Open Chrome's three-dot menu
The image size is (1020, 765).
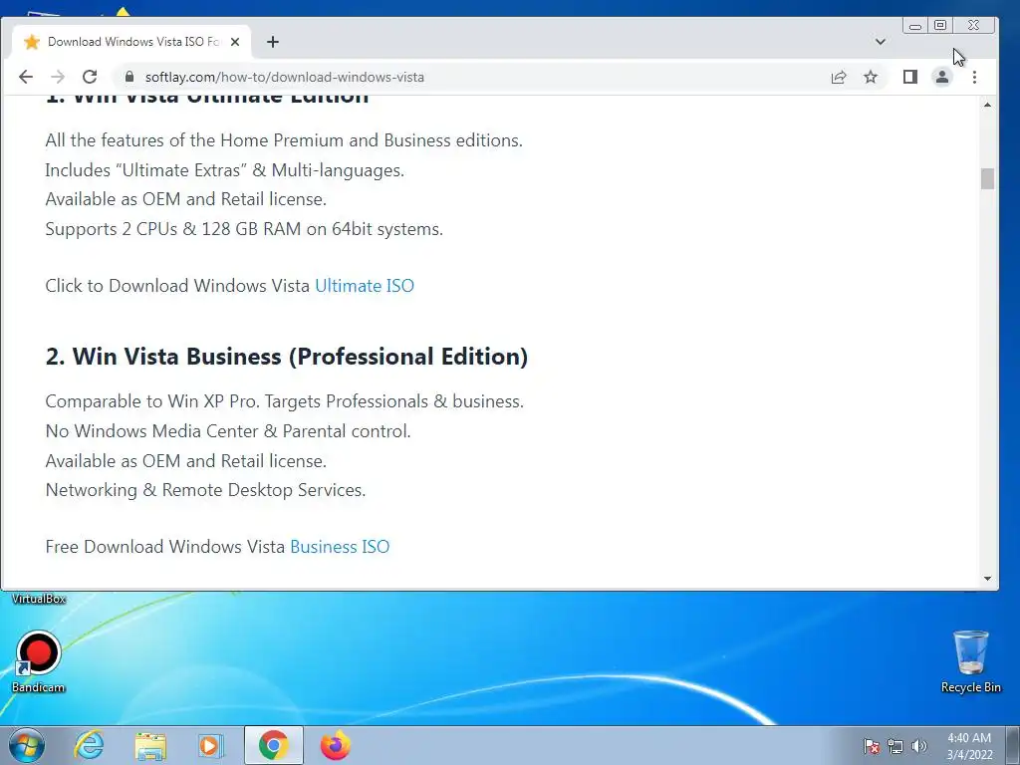click(974, 77)
